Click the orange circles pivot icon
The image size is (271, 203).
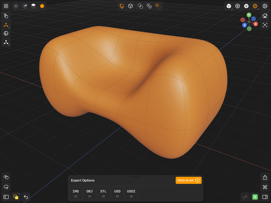coord(158,6)
